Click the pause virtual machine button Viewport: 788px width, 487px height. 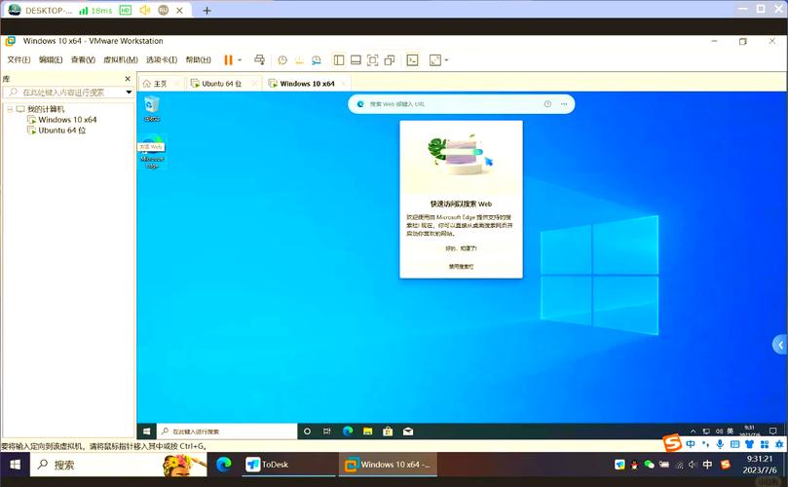(x=228, y=59)
